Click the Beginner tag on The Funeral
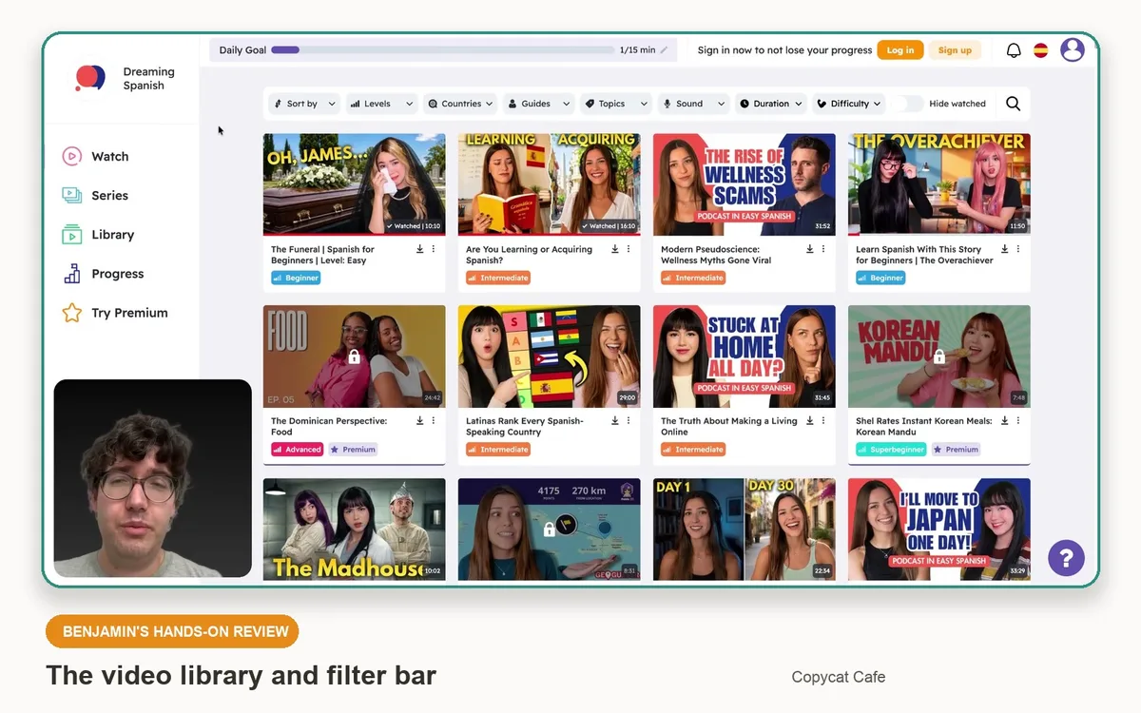1141x713 pixels. [x=296, y=278]
